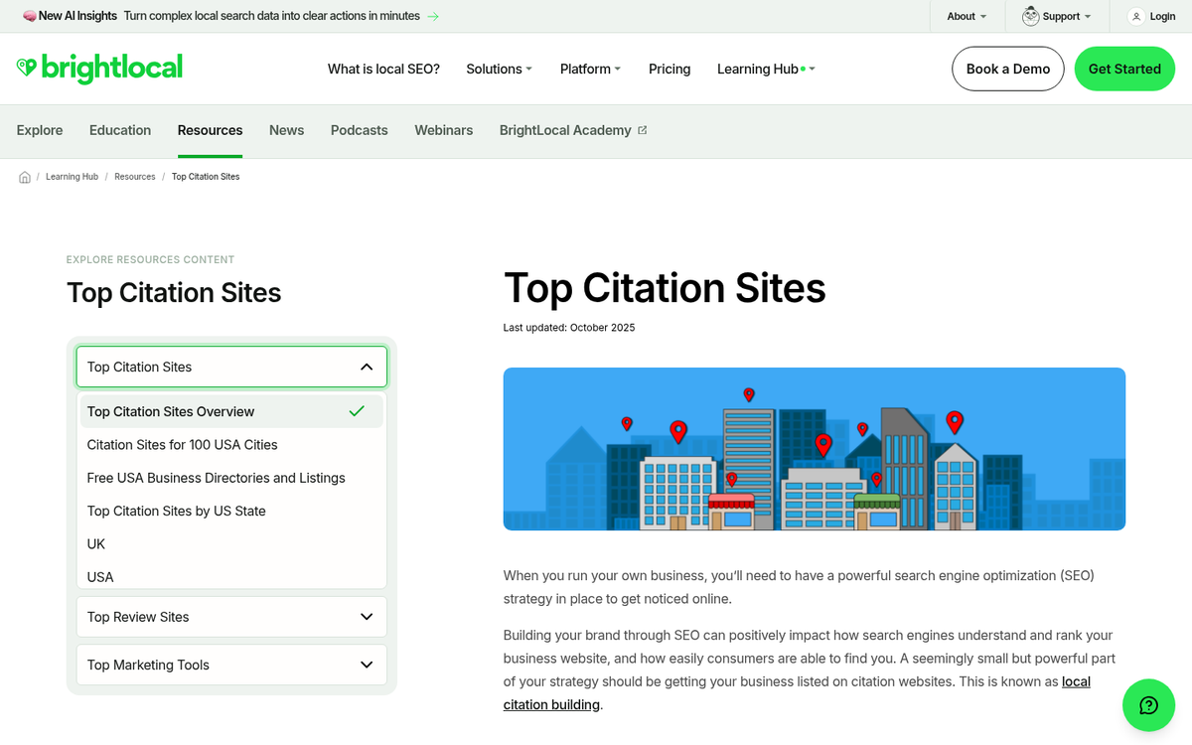
Task: Click the home icon in the breadcrumb
Action: (x=24, y=176)
